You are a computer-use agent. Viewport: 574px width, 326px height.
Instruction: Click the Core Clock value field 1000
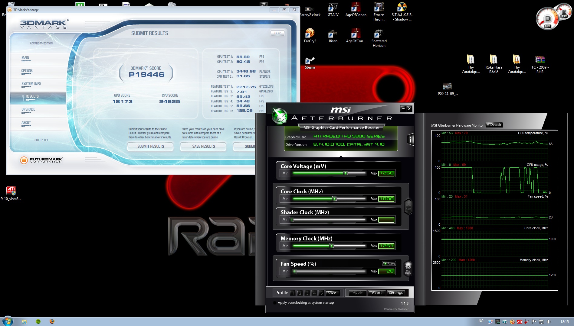pos(386,199)
